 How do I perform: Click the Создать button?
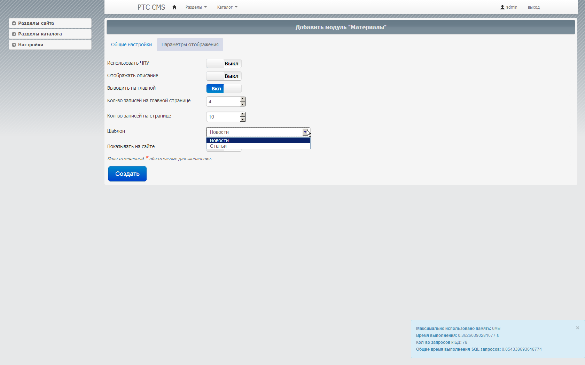coord(127,174)
